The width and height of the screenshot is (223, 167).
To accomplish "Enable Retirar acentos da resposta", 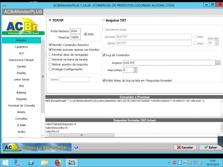I will click(x=50, y=64).
